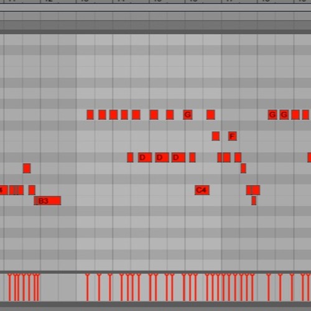Image resolution: width=311 pixels, height=311 pixels.
Task: Select the thin note below the right C4-row notes
Action: 254,200
